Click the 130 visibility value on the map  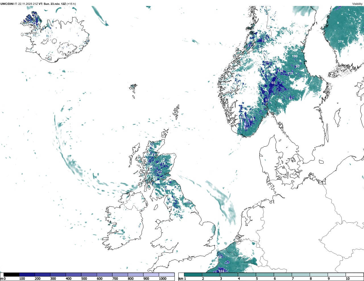pyautogui.click(x=280, y=71)
